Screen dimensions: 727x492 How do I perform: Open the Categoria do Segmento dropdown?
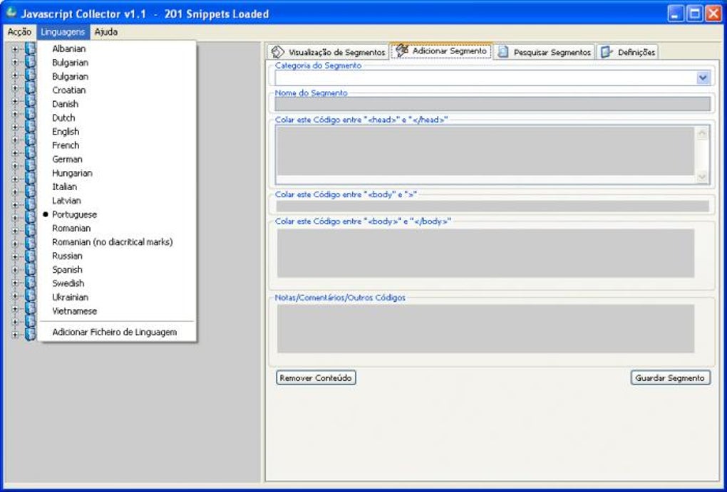coord(703,78)
